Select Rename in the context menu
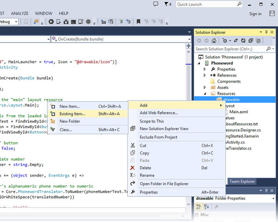The width and height of the screenshot is (278, 222). coord(147,176)
